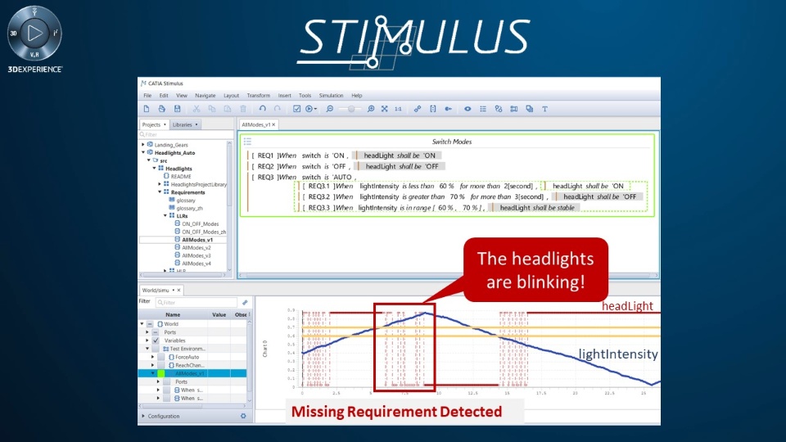Adjust the toolbar zoom slider

coord(351,109)
